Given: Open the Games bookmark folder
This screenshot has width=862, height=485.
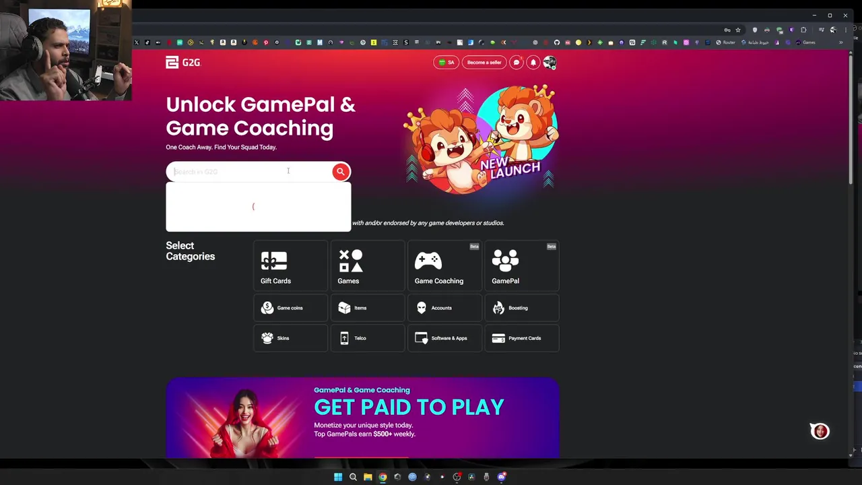Looking at the screenshot, I should pyautogui.click(x=805, y=42).
